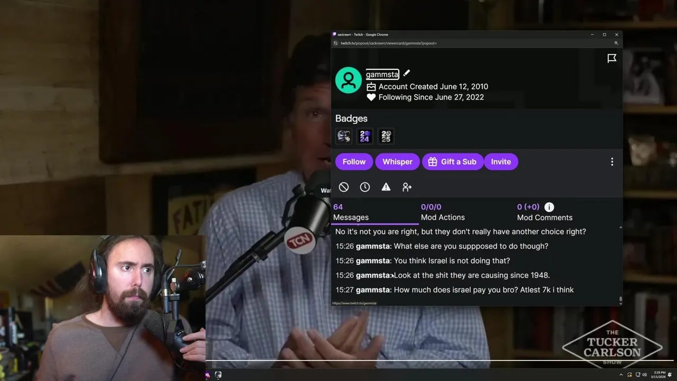Click the gift icon inside Gift a Sub
The height and width of the screenshot is (381, 677).
point(433,162)
